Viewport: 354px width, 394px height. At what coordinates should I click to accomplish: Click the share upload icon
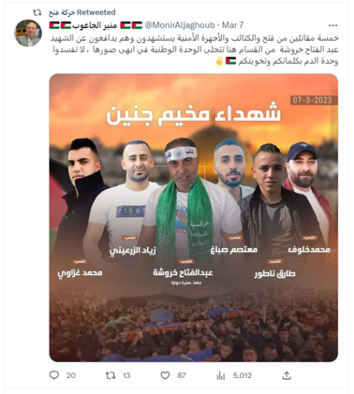287,375
